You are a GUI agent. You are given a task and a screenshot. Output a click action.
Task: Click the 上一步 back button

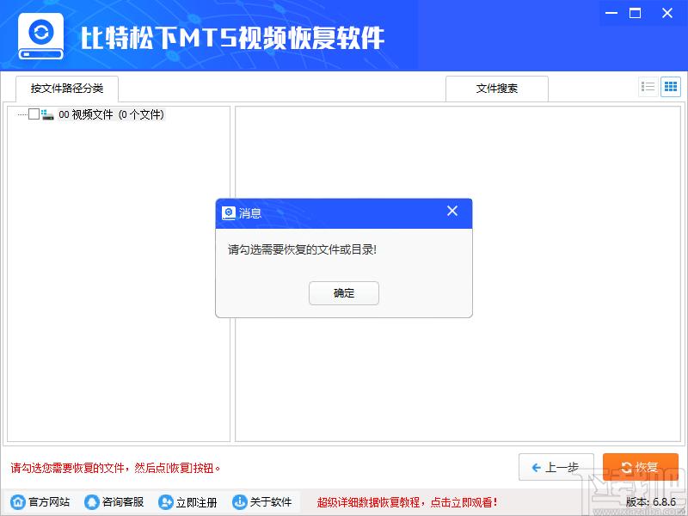point(556,467)
